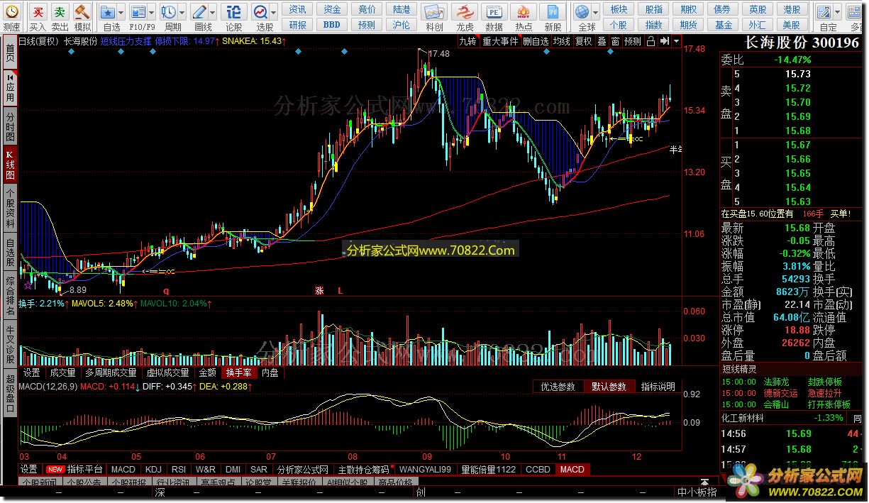869x503 pixels.
Task: Open 重大事件 major events toggle
Action: [x=500, y=41]
